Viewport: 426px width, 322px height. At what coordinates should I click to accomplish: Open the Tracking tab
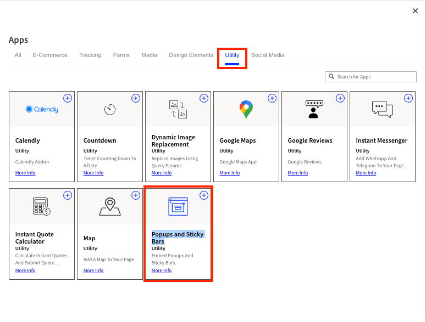click(x=90, y=55)
